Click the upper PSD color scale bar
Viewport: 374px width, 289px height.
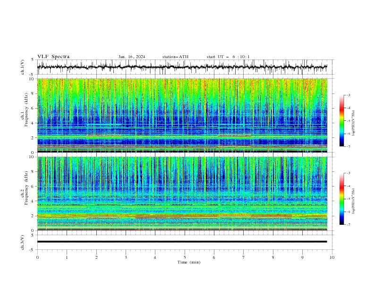tap(342, 120)
